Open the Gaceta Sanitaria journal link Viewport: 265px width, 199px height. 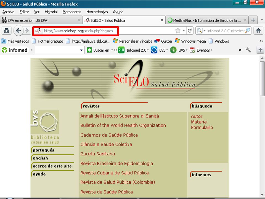coord(97,154)
